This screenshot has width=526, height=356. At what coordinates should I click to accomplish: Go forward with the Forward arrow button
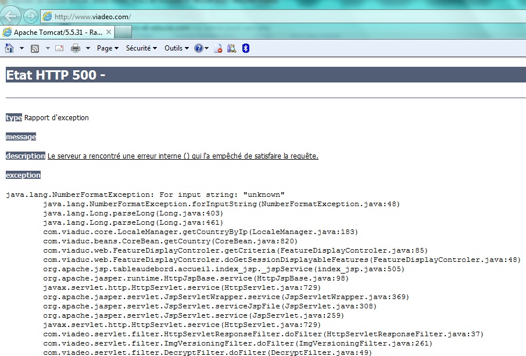[31, 16]
